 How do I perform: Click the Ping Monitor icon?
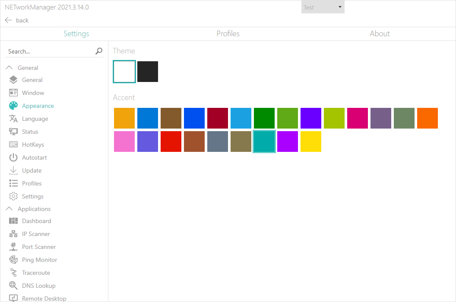13,260
